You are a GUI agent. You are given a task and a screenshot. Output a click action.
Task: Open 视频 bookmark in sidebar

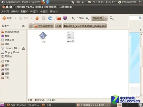[5, 74]
